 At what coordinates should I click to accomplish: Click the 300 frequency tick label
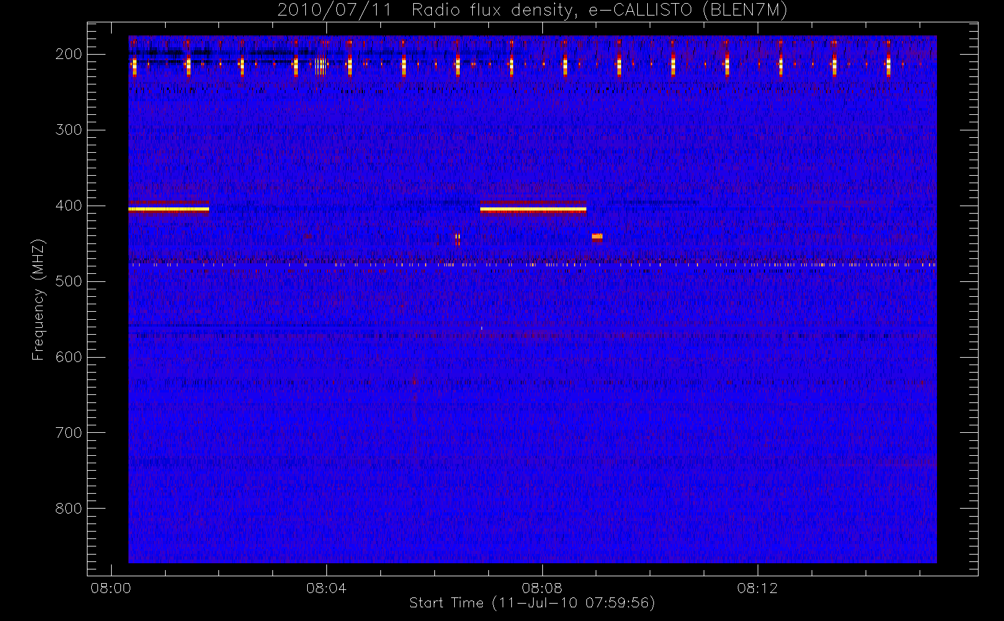[x=68, y=130]
